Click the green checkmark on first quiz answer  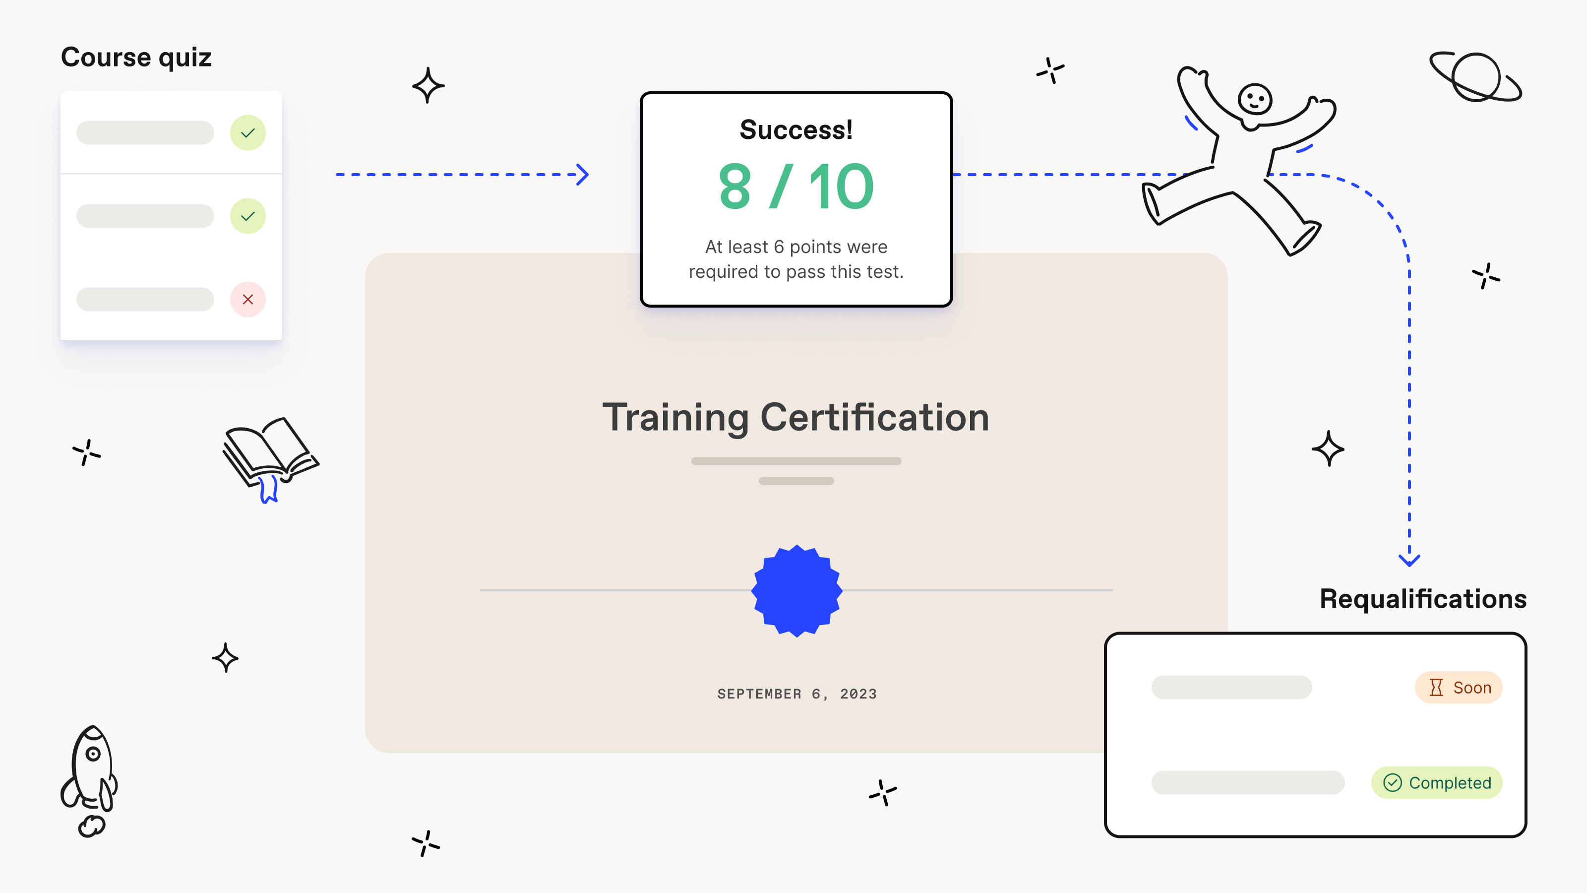[247, 132]
